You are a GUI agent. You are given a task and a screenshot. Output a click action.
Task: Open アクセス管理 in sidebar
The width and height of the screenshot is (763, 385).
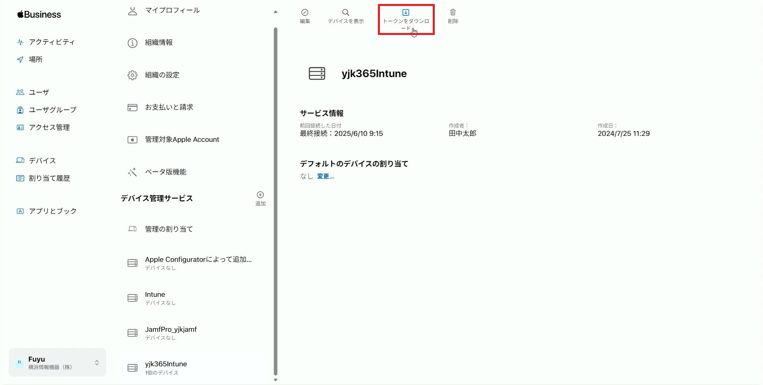pyautogui.click(x=43, y=128)
